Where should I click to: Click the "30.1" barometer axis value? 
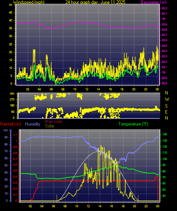point(164,13)
